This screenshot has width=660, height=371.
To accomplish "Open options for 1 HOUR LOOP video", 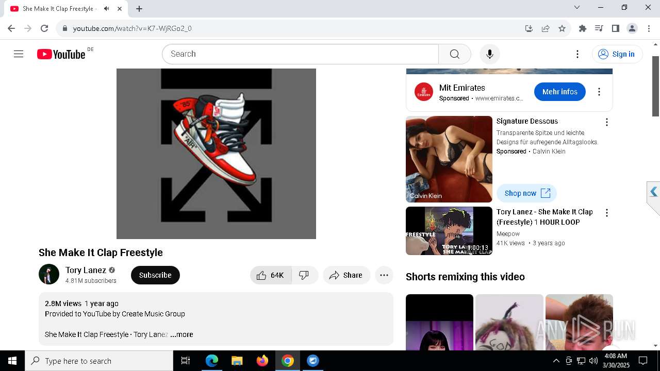I will point(607,213).
